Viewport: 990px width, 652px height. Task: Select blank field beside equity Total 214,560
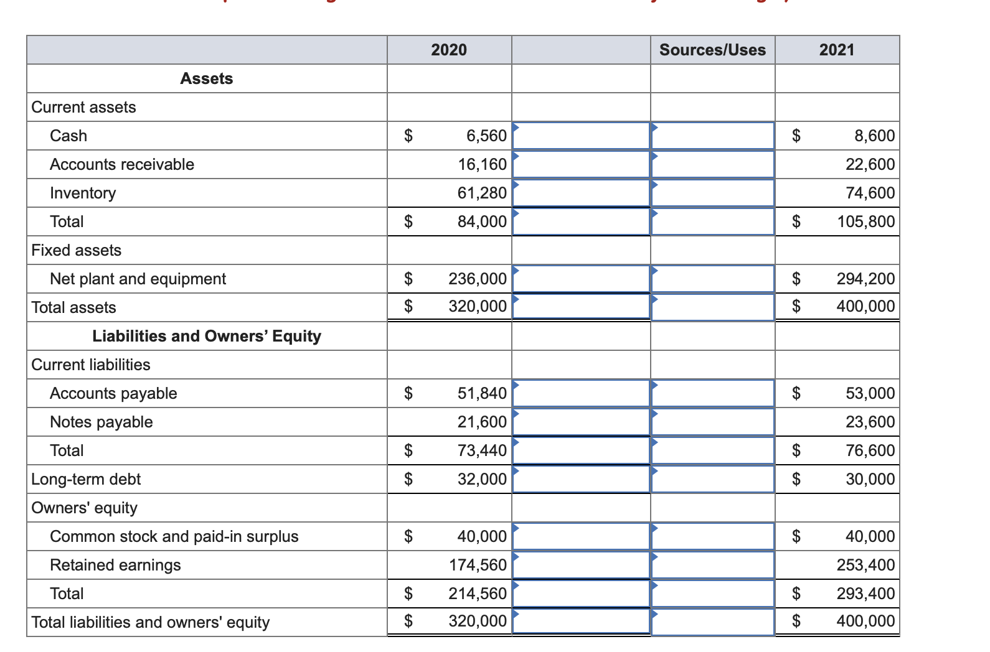[581, 594]
